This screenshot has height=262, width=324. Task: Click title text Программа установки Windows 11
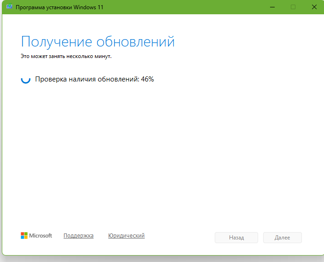click(x=59, y=7)
